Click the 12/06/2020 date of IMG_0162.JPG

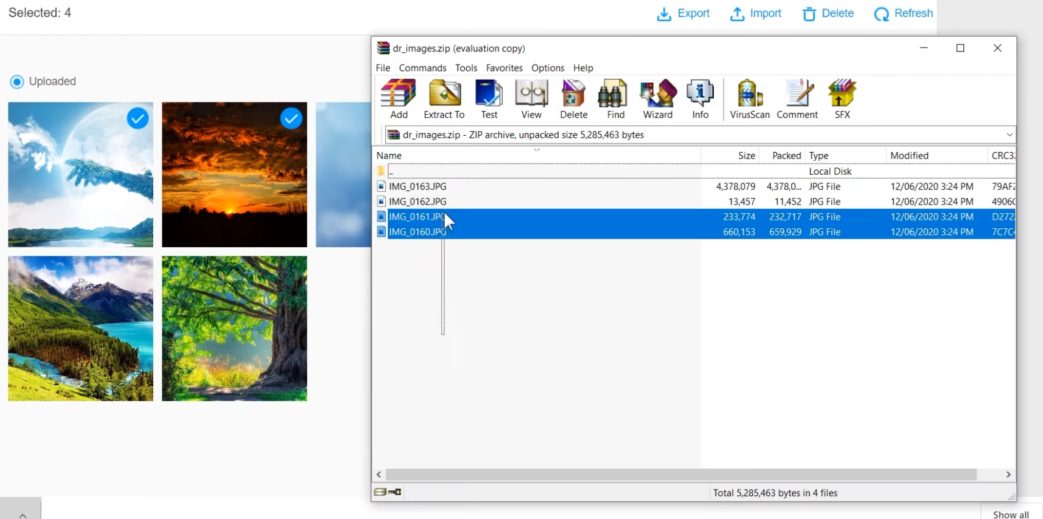pos(932,201)
